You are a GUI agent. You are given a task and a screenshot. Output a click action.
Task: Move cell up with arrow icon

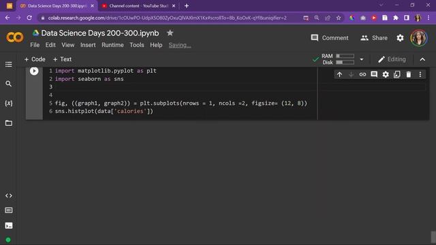[339, 74]
